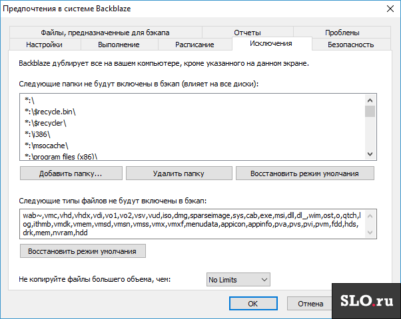Click the folder list scrollbar thumb
Image resolution: width=401 pixels, height=319 pixels.
[x=370, y=112]
